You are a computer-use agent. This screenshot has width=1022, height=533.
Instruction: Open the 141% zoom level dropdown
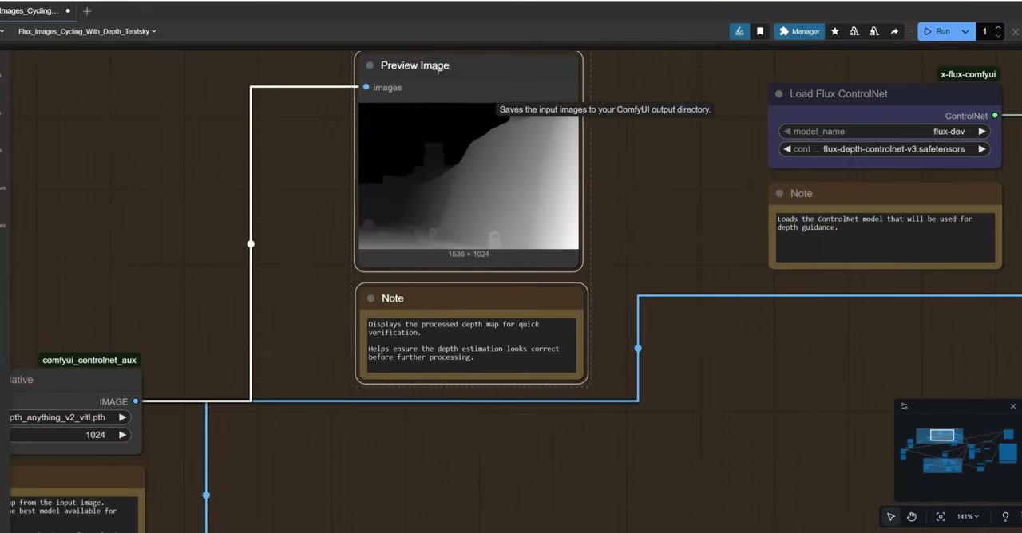click(968, 517)
